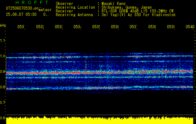Click the date 25.06.07 05:30 text

pos(21,15)
